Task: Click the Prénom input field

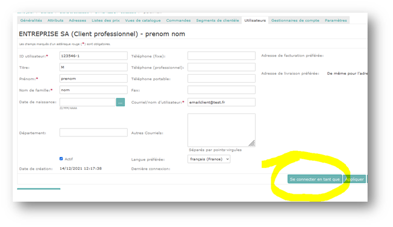Action: 93,78
